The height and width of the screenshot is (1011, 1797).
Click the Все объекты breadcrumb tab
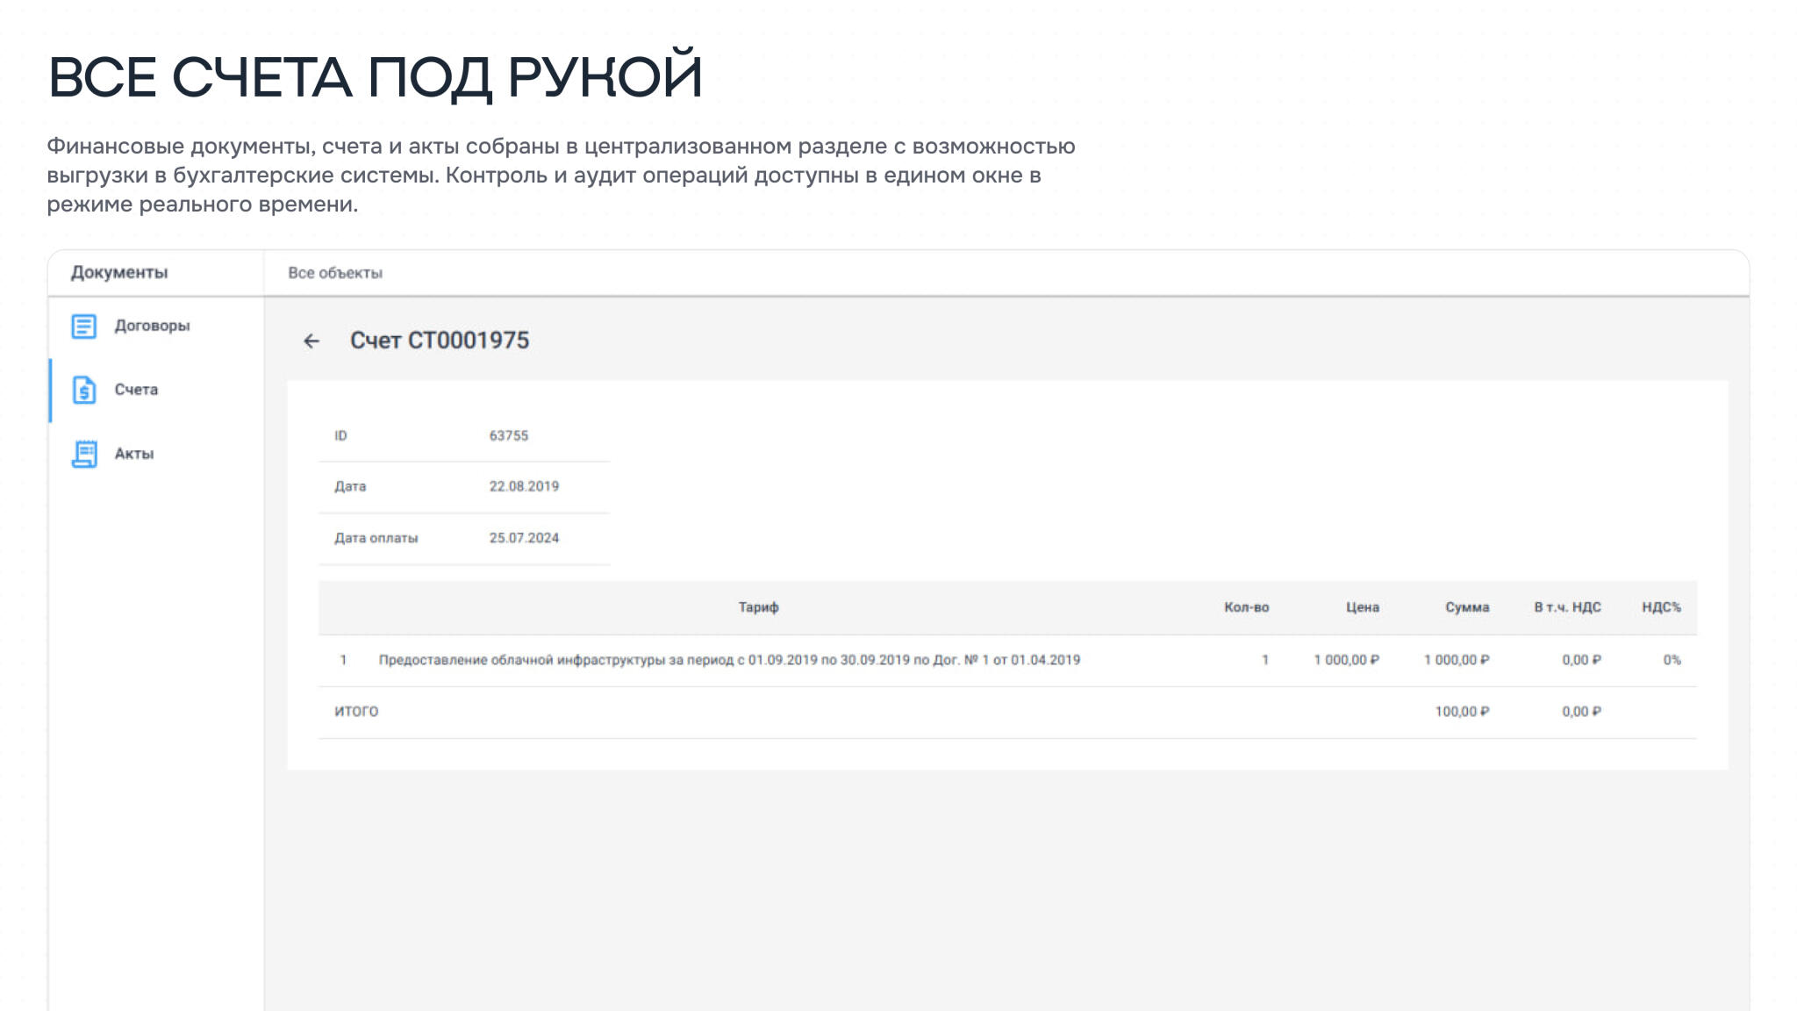point(335,273)
